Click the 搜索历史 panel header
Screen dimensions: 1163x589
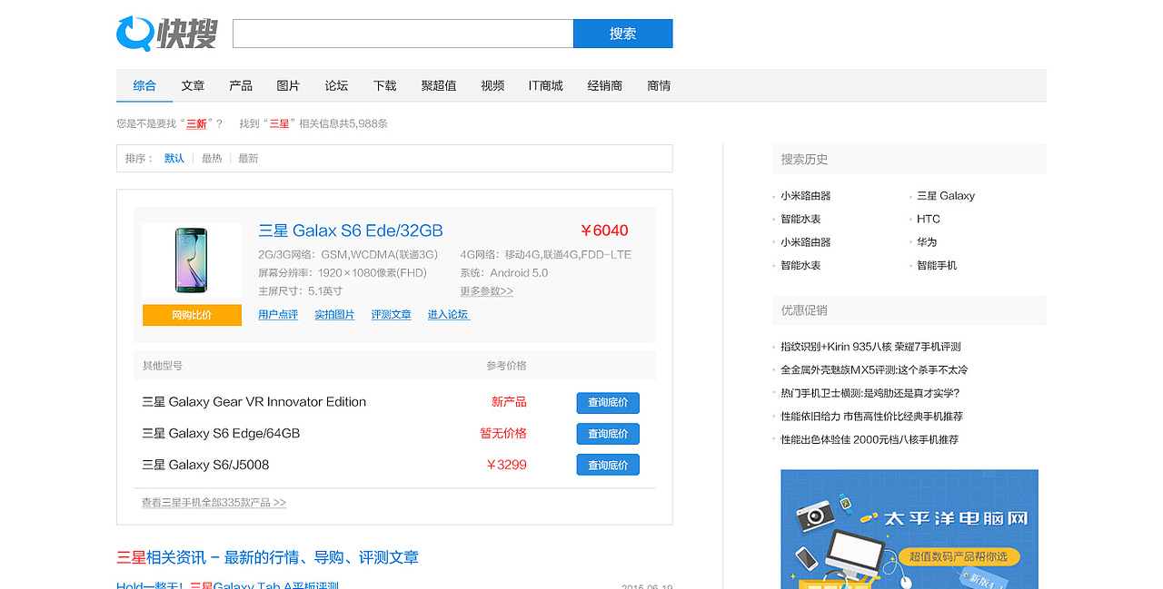(910, 159)
